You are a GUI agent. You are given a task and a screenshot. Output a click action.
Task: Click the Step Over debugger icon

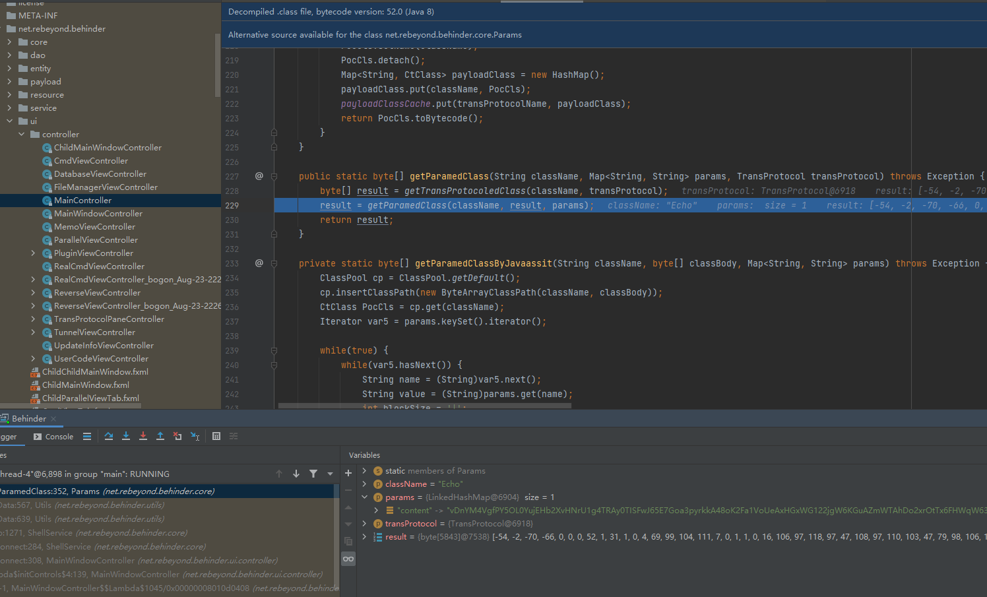pos(109,436)
